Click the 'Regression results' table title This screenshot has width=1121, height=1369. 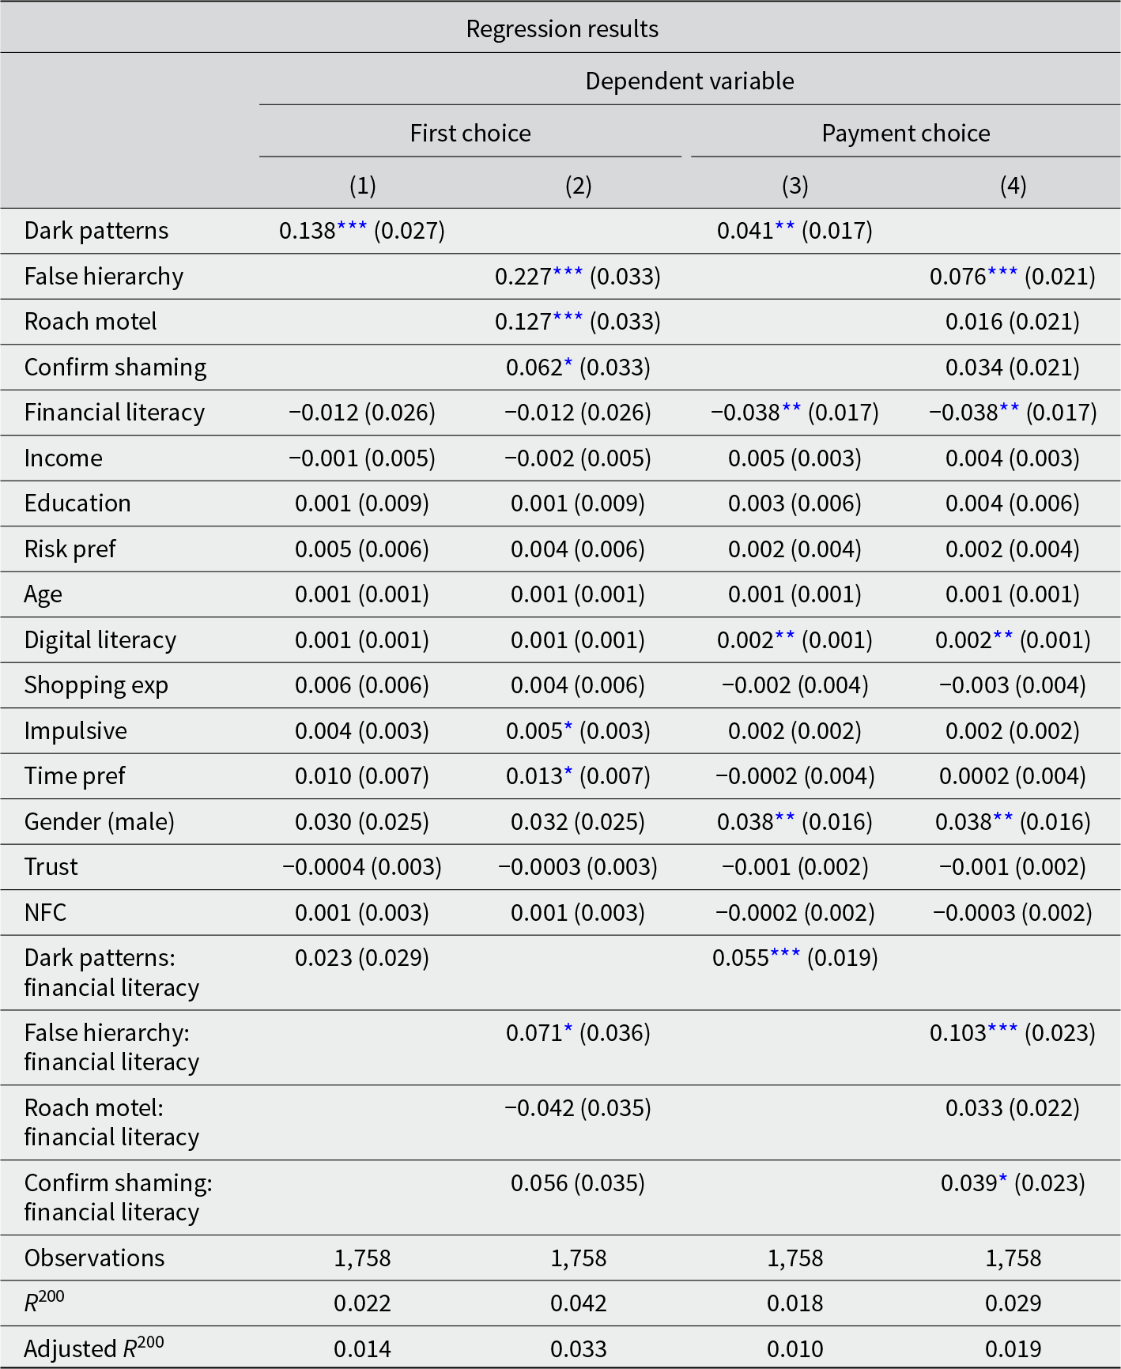pyautogui.click(x=561, y=28)
